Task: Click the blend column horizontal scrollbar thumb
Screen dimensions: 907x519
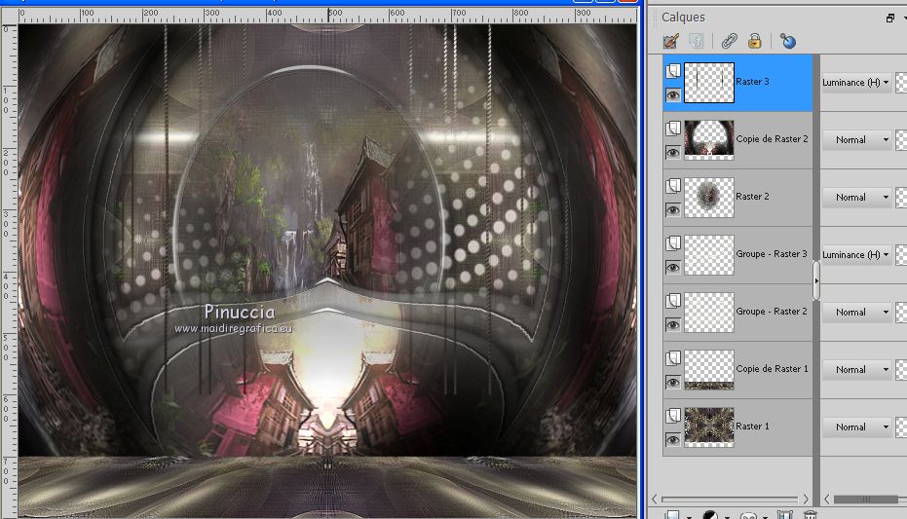Action: [865, 500]
